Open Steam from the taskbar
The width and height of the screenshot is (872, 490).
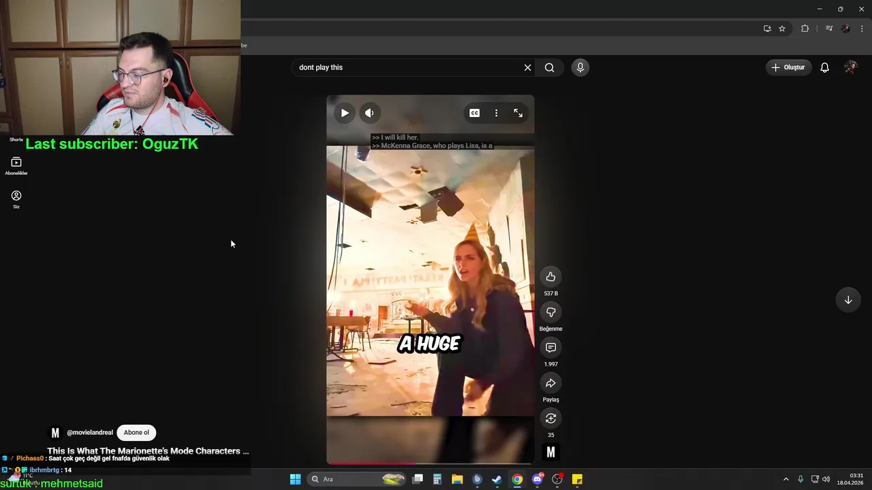497,479
